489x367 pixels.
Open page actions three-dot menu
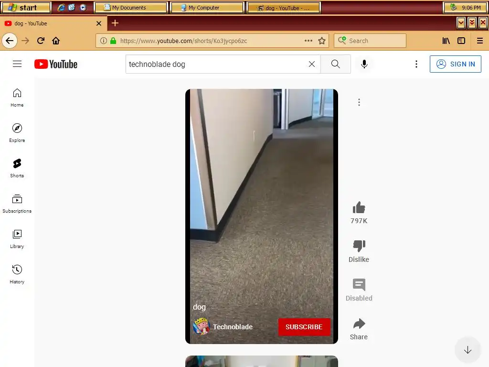click(x=308, y=41)
